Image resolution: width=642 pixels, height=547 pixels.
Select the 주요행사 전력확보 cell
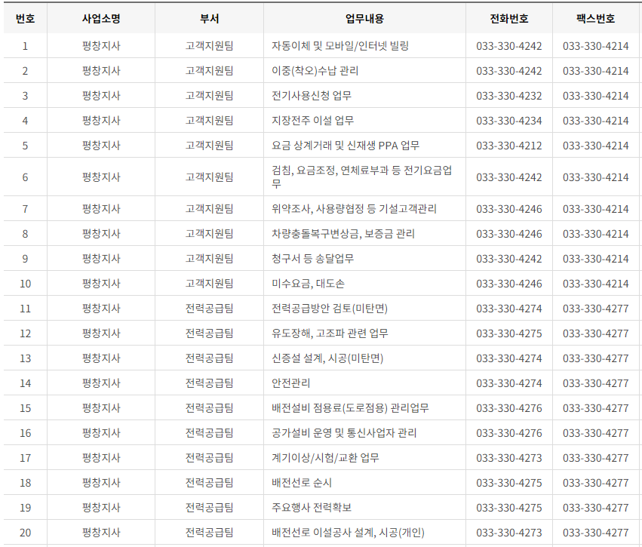tap(306, 507)
